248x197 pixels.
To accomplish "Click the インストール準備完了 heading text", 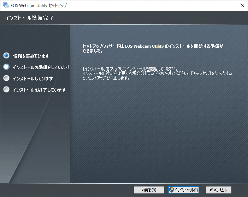I will click(x=29, y=18).
